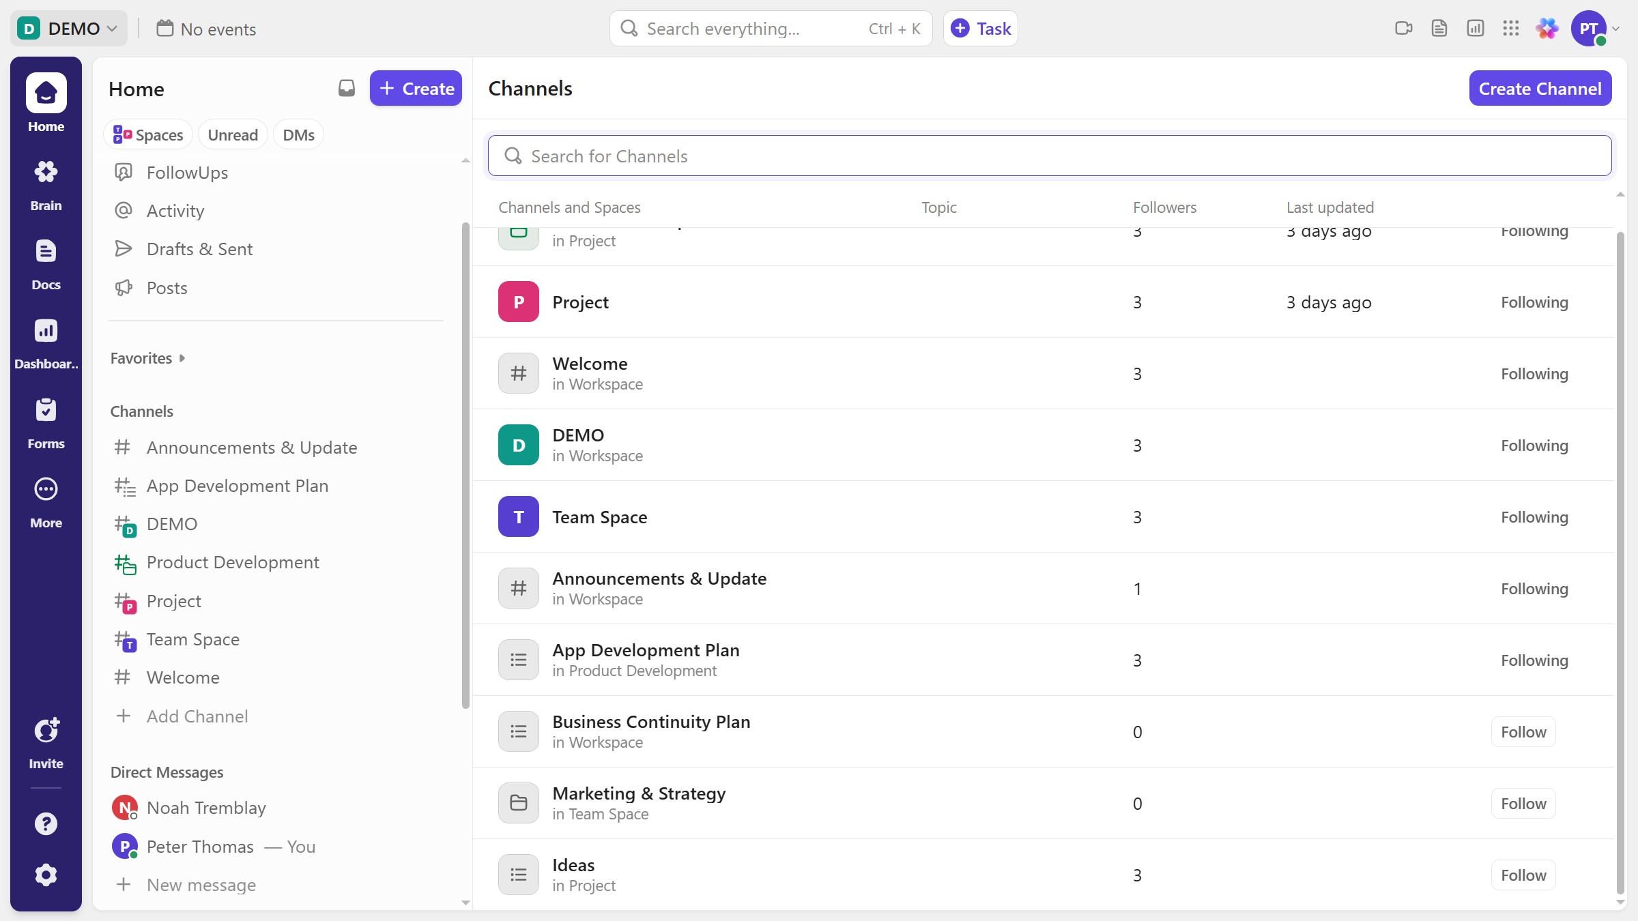Follow the Marketing & Strategy channel
The image size is (1638, 921).
pos(1523,804)
